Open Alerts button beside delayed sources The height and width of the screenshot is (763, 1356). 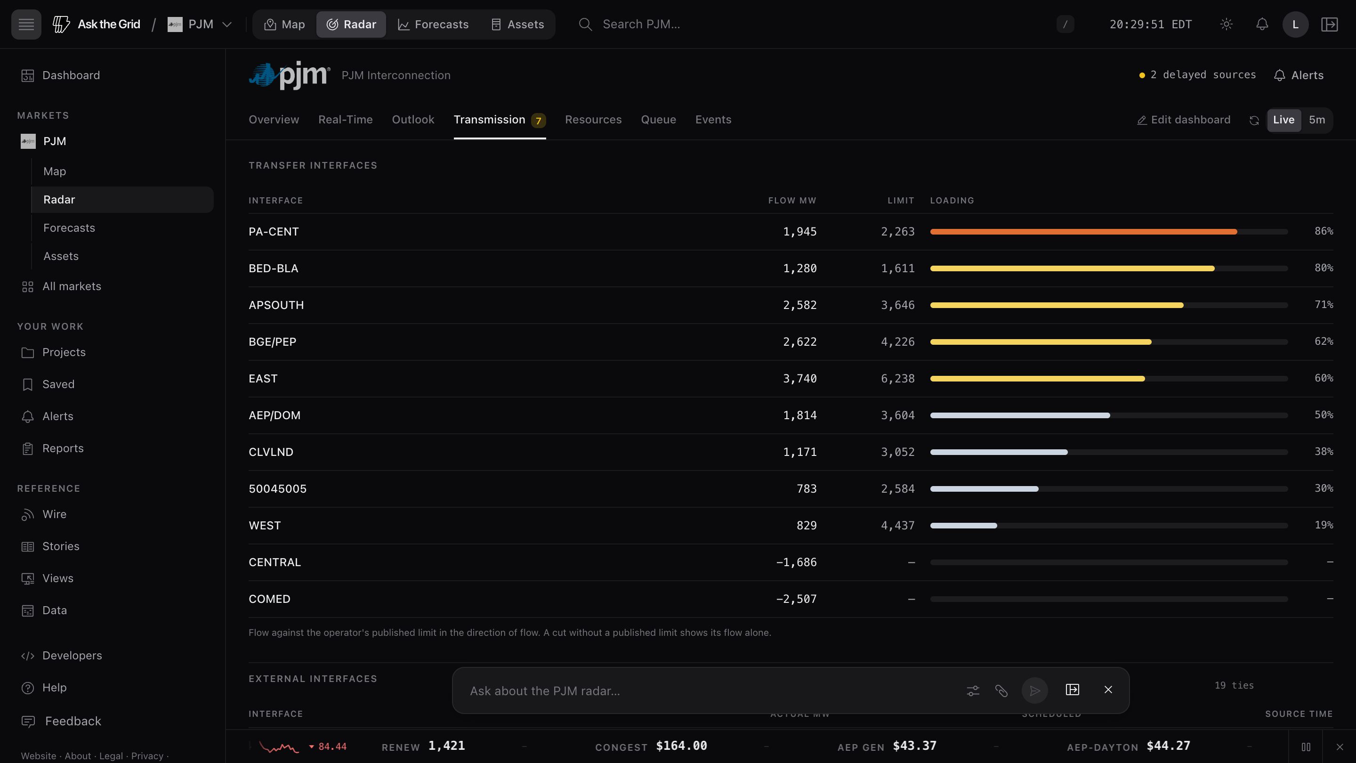(1299, 75)
